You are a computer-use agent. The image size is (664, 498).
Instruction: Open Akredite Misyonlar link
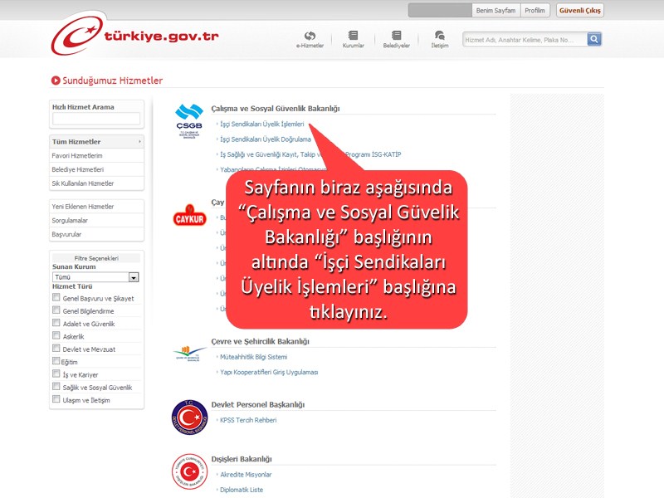(x=246, y=475)
